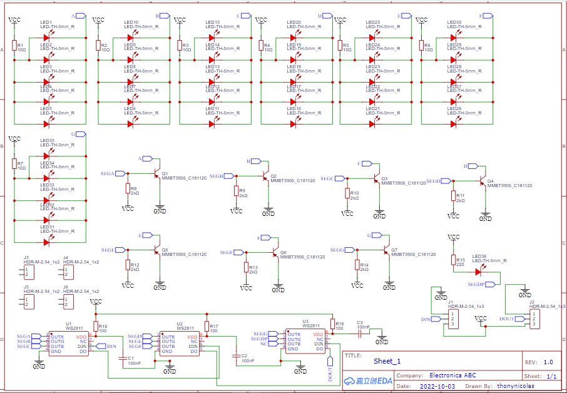Select the U2 WS2811 chip
The height and width of the screenshot is (393, 567).
pyautogui.click(x=180, y=344)
